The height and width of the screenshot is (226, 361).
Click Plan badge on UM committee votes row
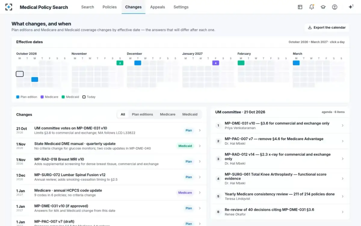pyautogui.click(x=189, y=130)
